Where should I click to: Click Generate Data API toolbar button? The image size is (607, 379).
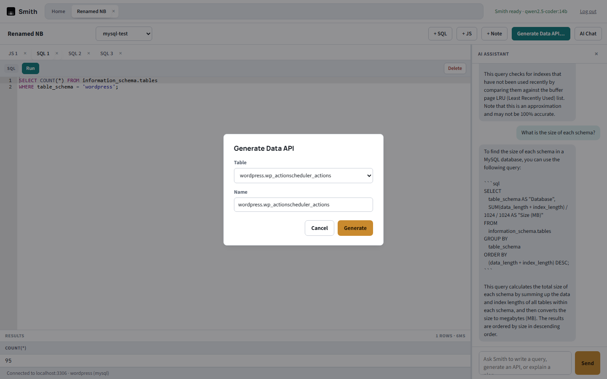pos(541,34)
